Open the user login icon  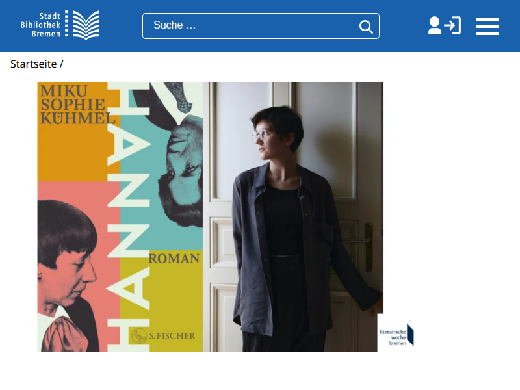pos(444,26)
